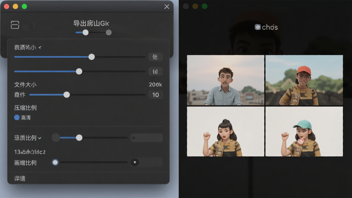Click the chos icon in the right window
Viewport: 352px width, 198px height.
[258, 27]
